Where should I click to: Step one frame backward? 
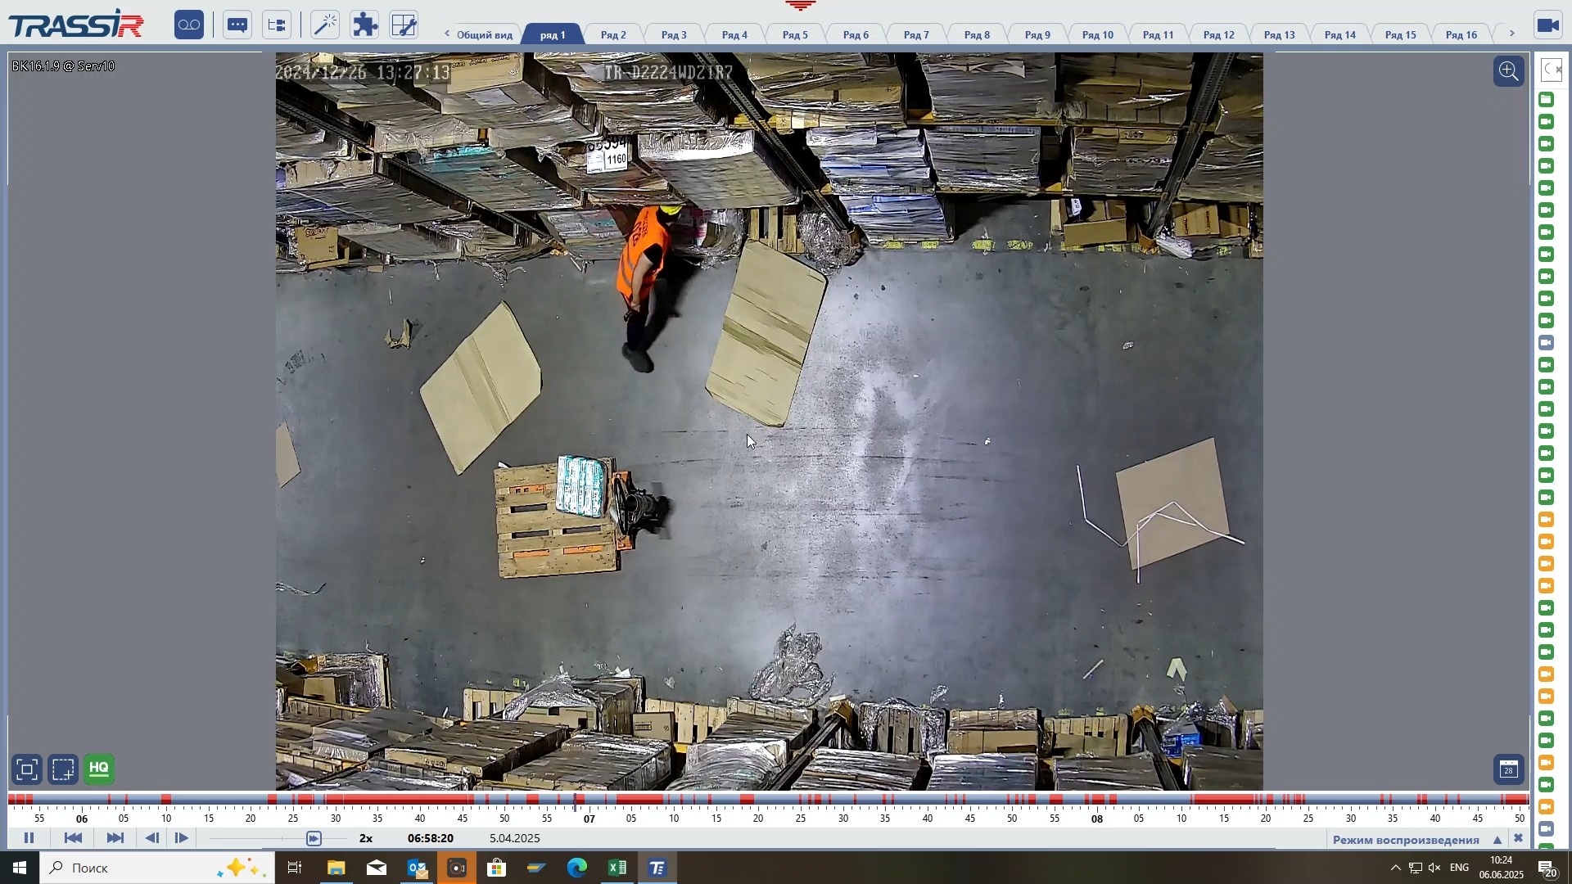[x=152, y=838]
